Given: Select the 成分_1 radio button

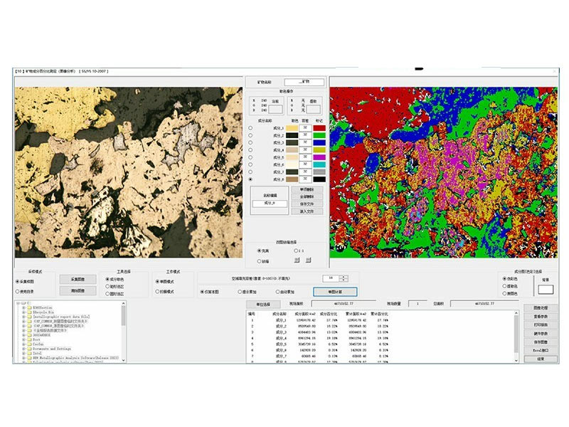Looking at the screenshot, I should pyautogui.click(x=250, y=128).
